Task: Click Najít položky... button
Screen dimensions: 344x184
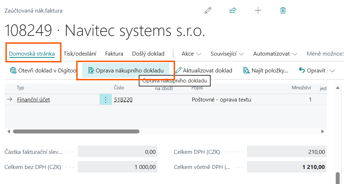Action: click(x=266, y=70)
